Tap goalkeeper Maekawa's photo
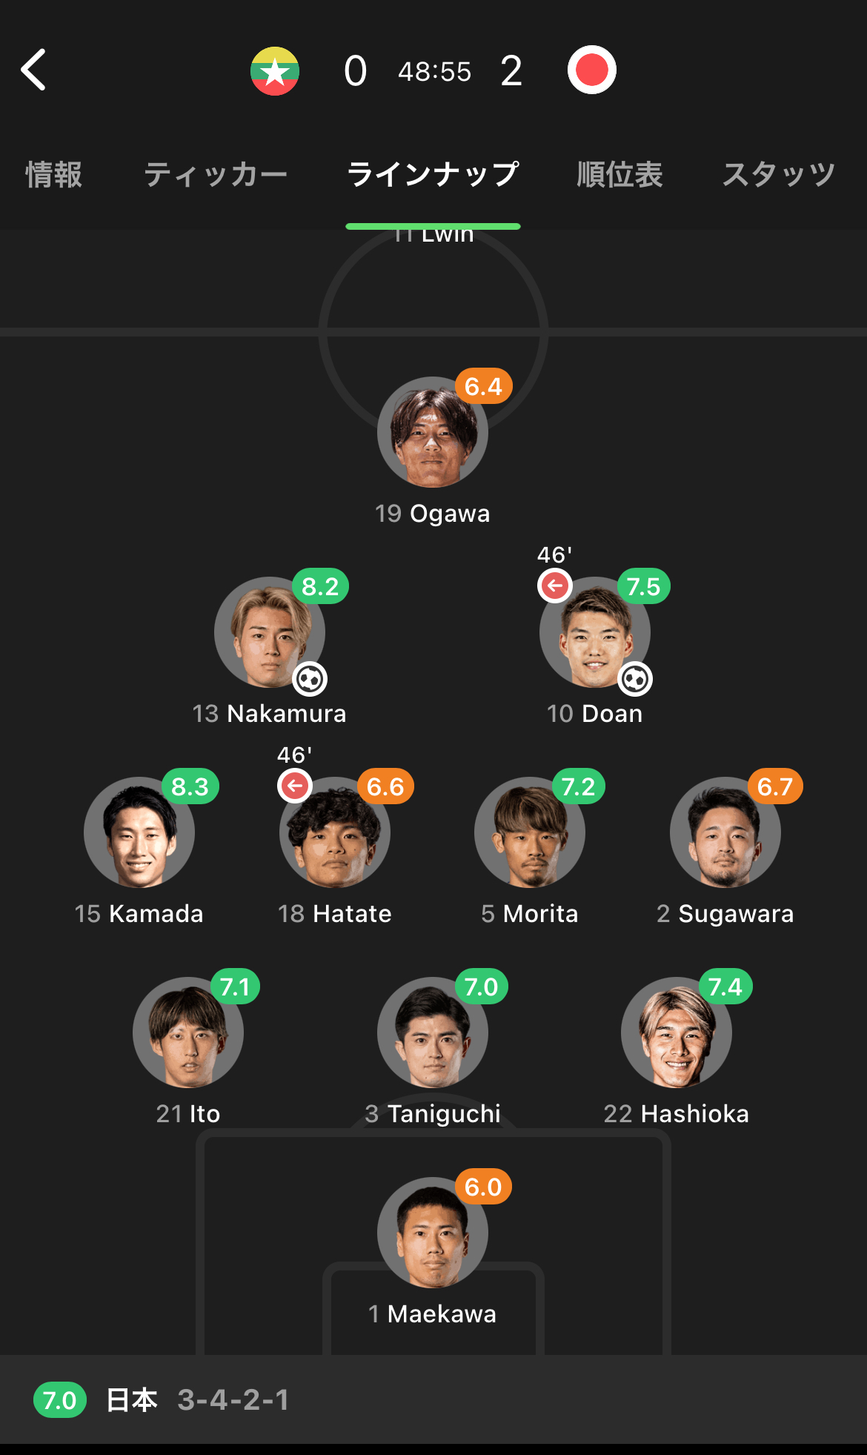 (433, 1233)
